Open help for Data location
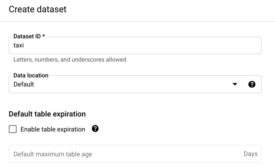 tap(252, 84)
